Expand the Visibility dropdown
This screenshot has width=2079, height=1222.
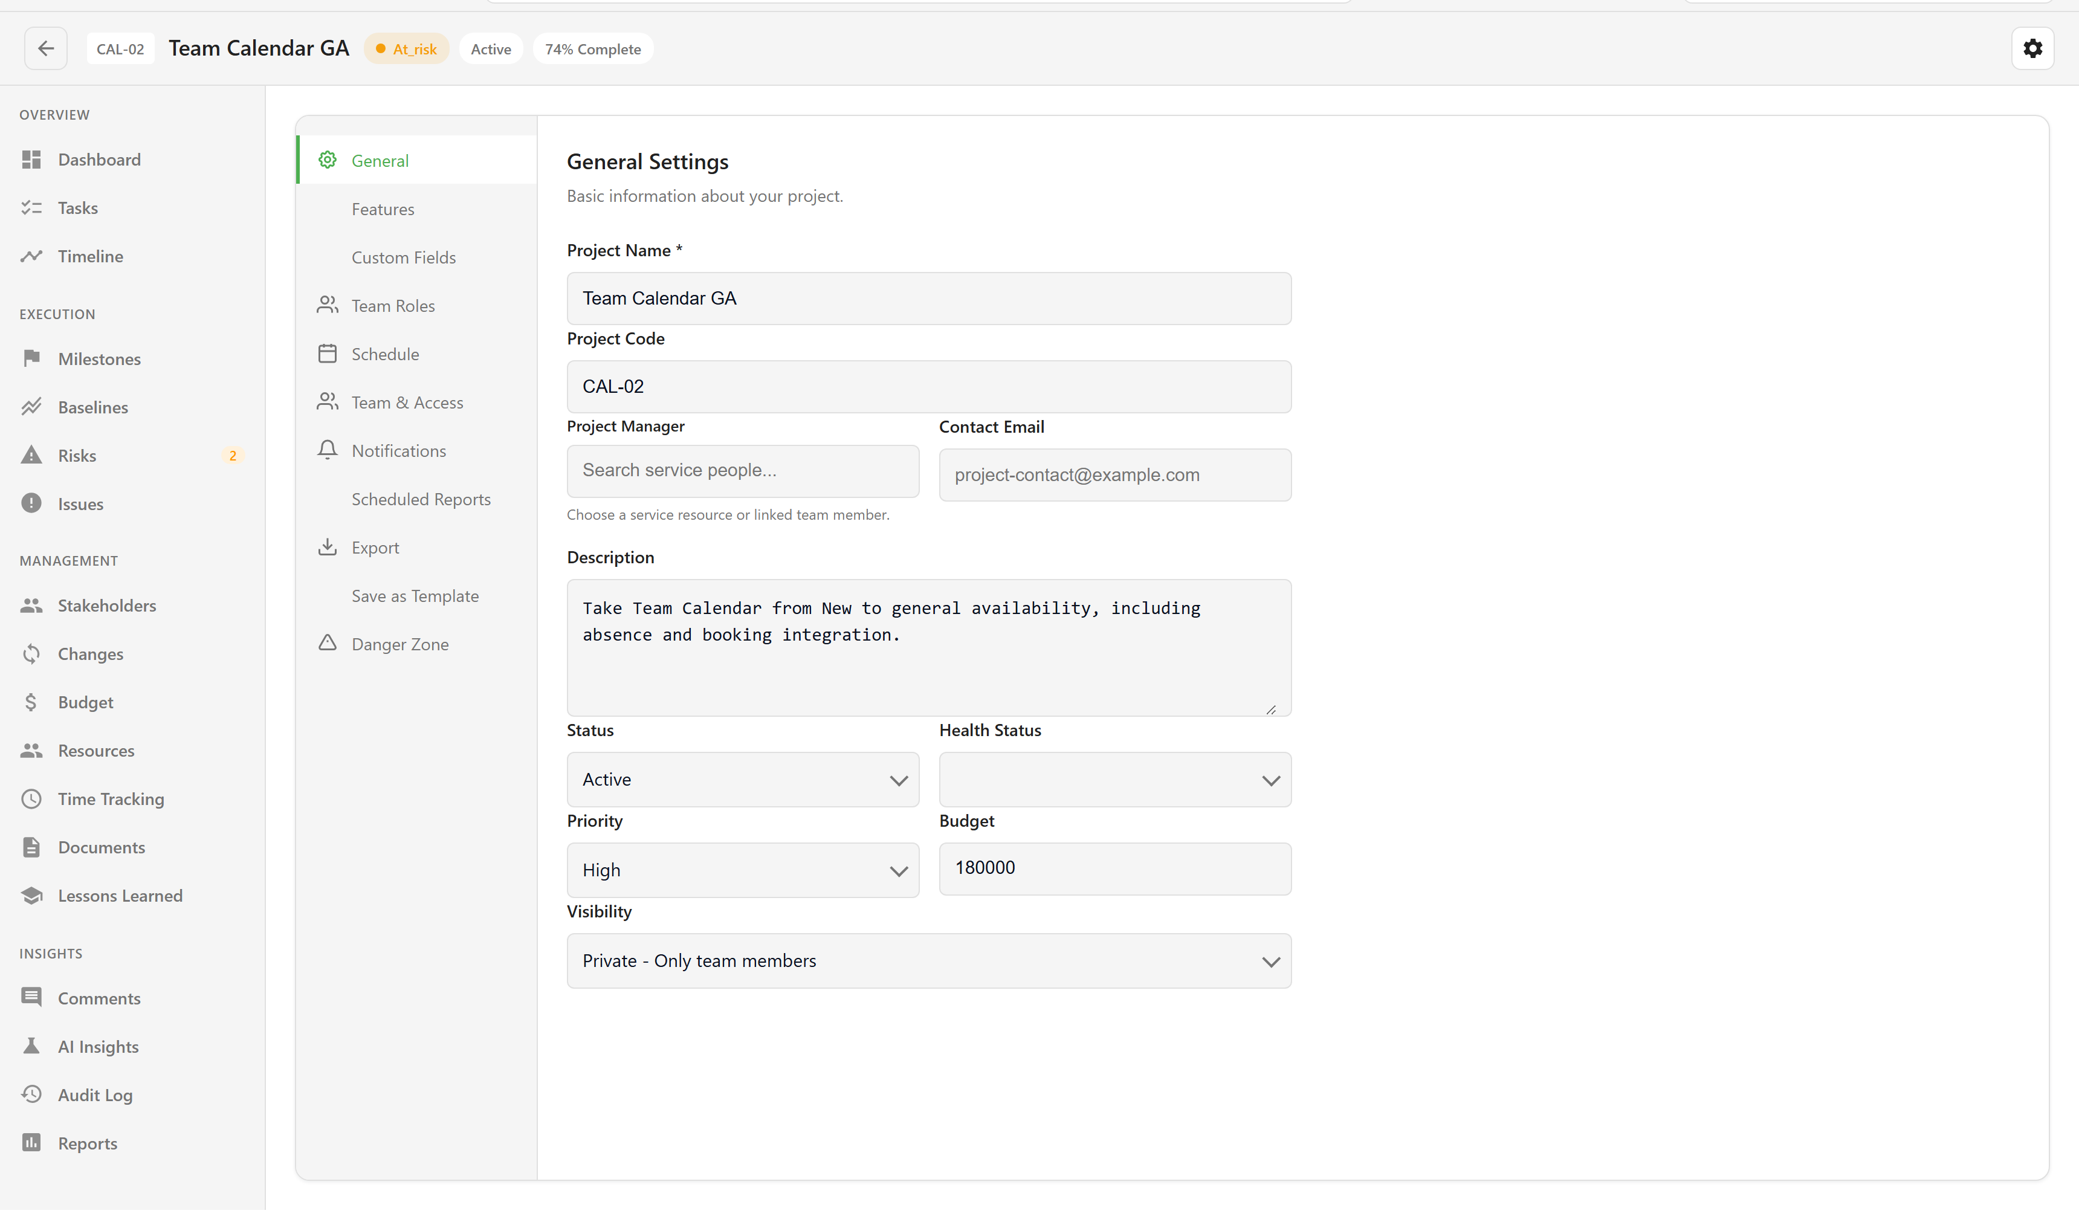pyautogui.click(x=929, y=962)
